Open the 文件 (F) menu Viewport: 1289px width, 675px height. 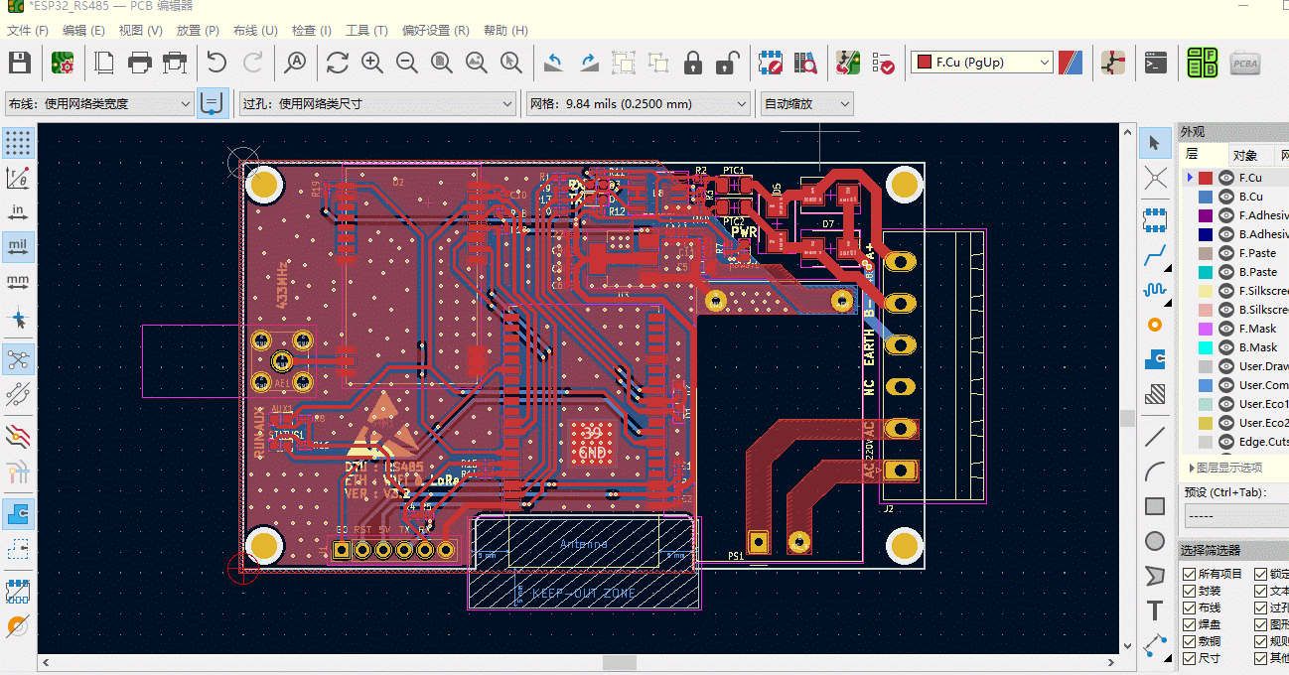point(28,31)
